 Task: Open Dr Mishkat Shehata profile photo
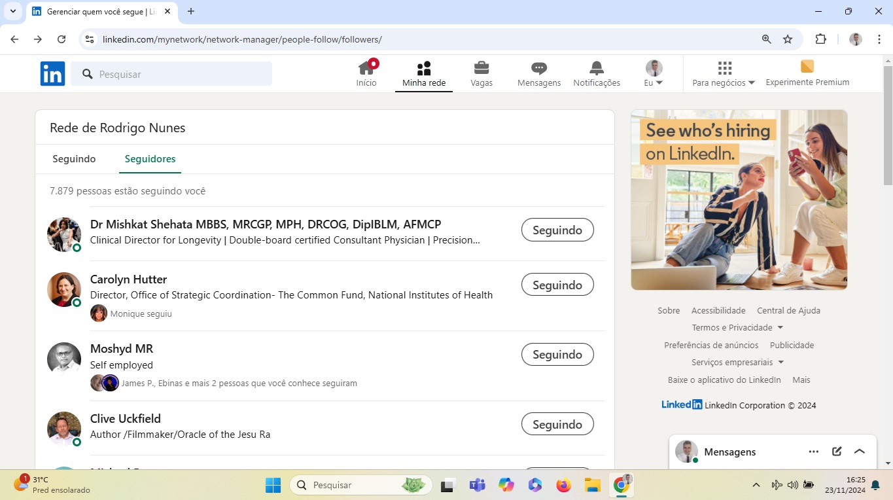[x=64, y=234]
